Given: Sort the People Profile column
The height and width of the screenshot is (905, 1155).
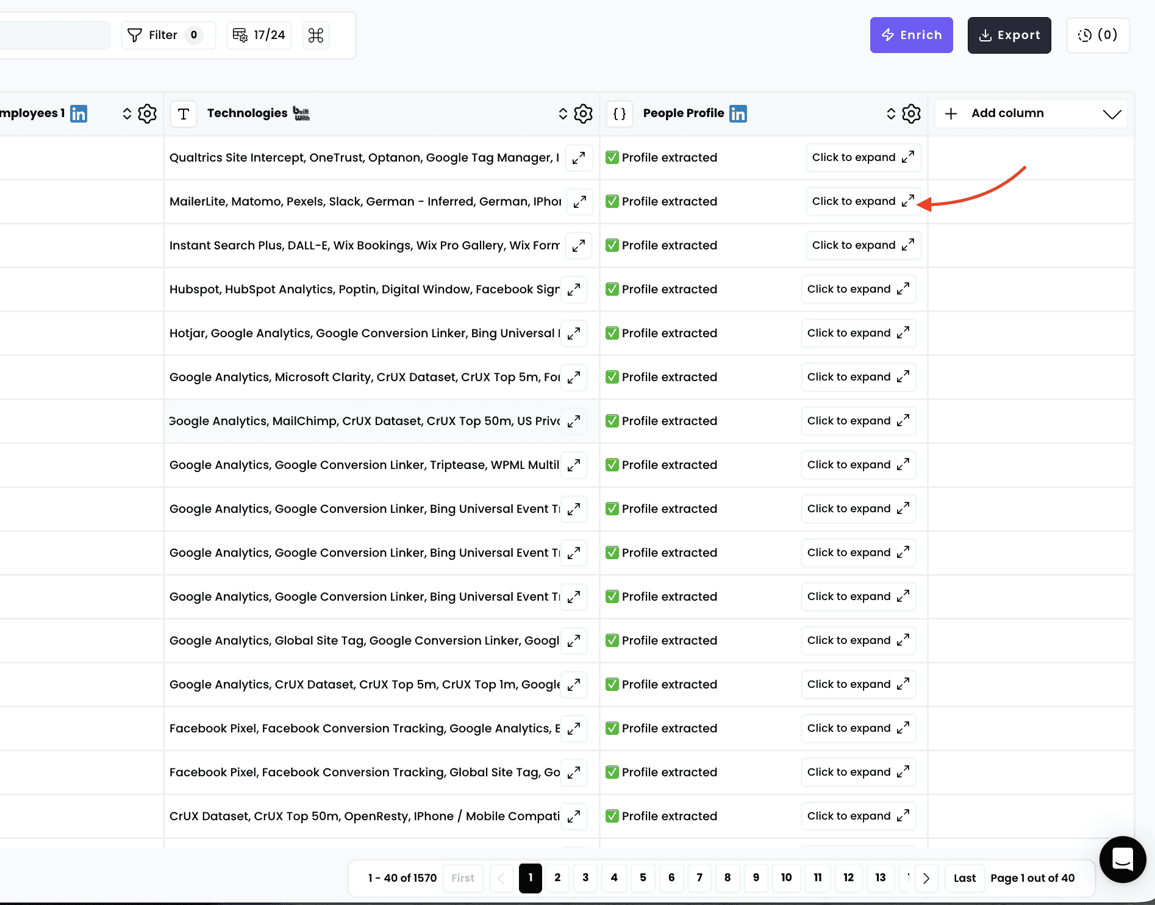Looking at the screenshot, I should coord(891,113).
